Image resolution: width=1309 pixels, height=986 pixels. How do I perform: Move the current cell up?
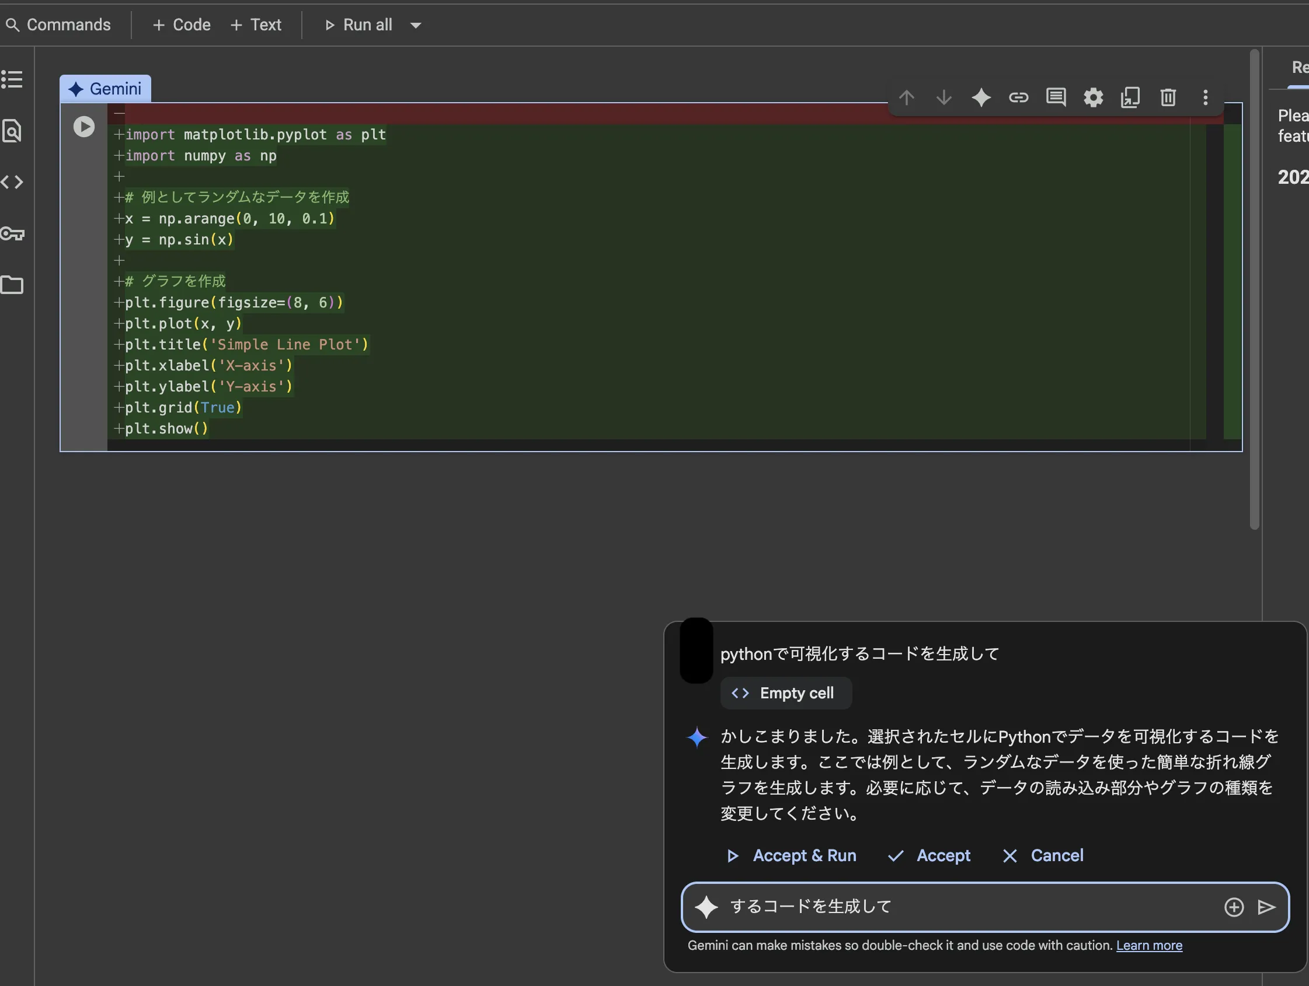tap(907, 97)
